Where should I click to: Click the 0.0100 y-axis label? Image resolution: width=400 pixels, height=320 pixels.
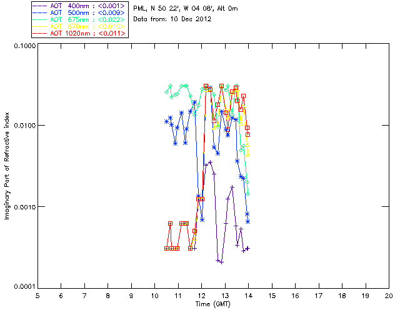coord(25,126)
